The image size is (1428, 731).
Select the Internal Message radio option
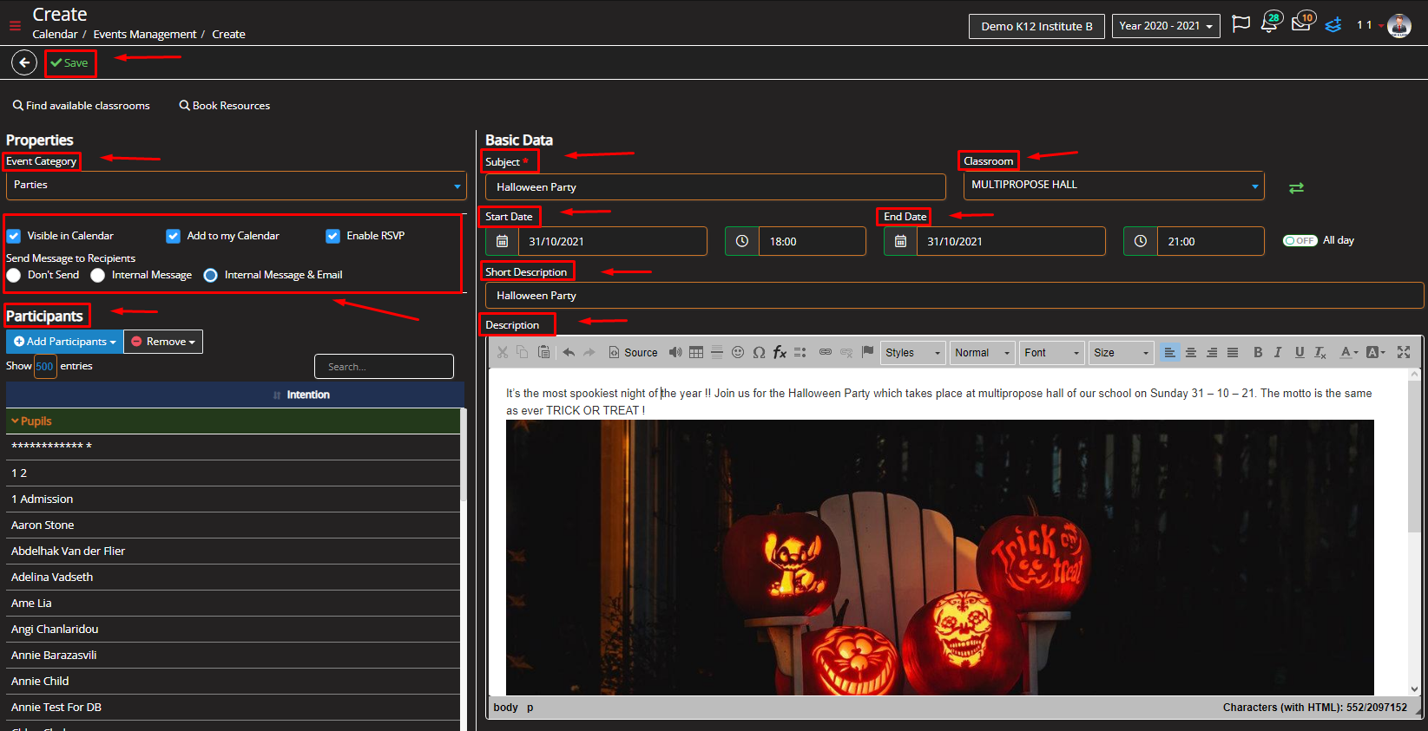[97, 275]
